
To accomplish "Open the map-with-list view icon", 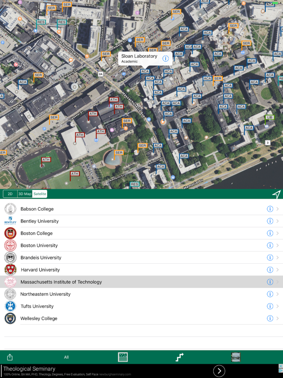I will pos(123,357).
